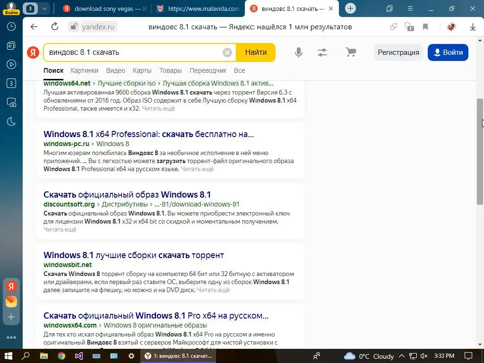484x363 pixels.
Task: Open the reading list icon in sidebar
Action: pyautogui.click(x=11, y=46)
